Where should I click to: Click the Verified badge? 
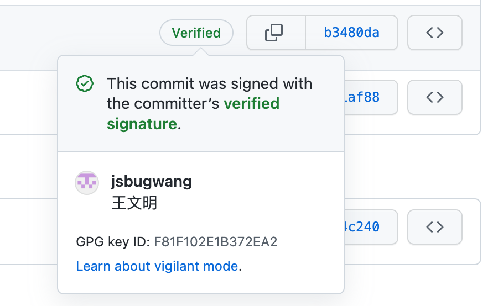point(196,33)
